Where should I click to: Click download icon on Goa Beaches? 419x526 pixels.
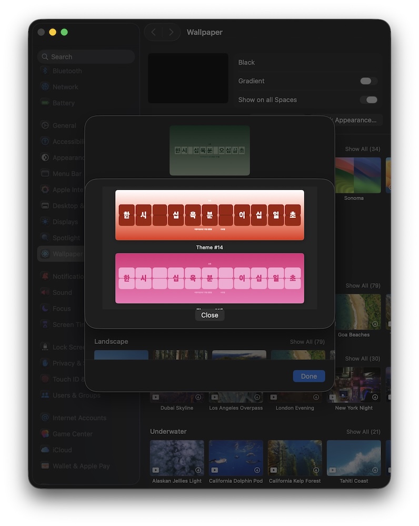(375, 323)
